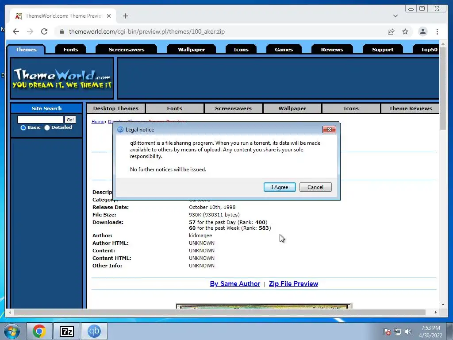Open the Zip File Preview link
Viewport: 453px width, 340px height.
pyautogui.click(x=294, y=284)
